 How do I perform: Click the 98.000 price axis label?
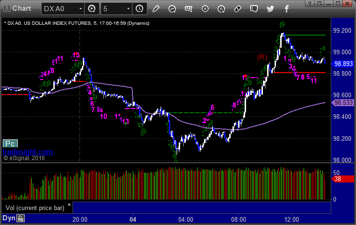342,160
